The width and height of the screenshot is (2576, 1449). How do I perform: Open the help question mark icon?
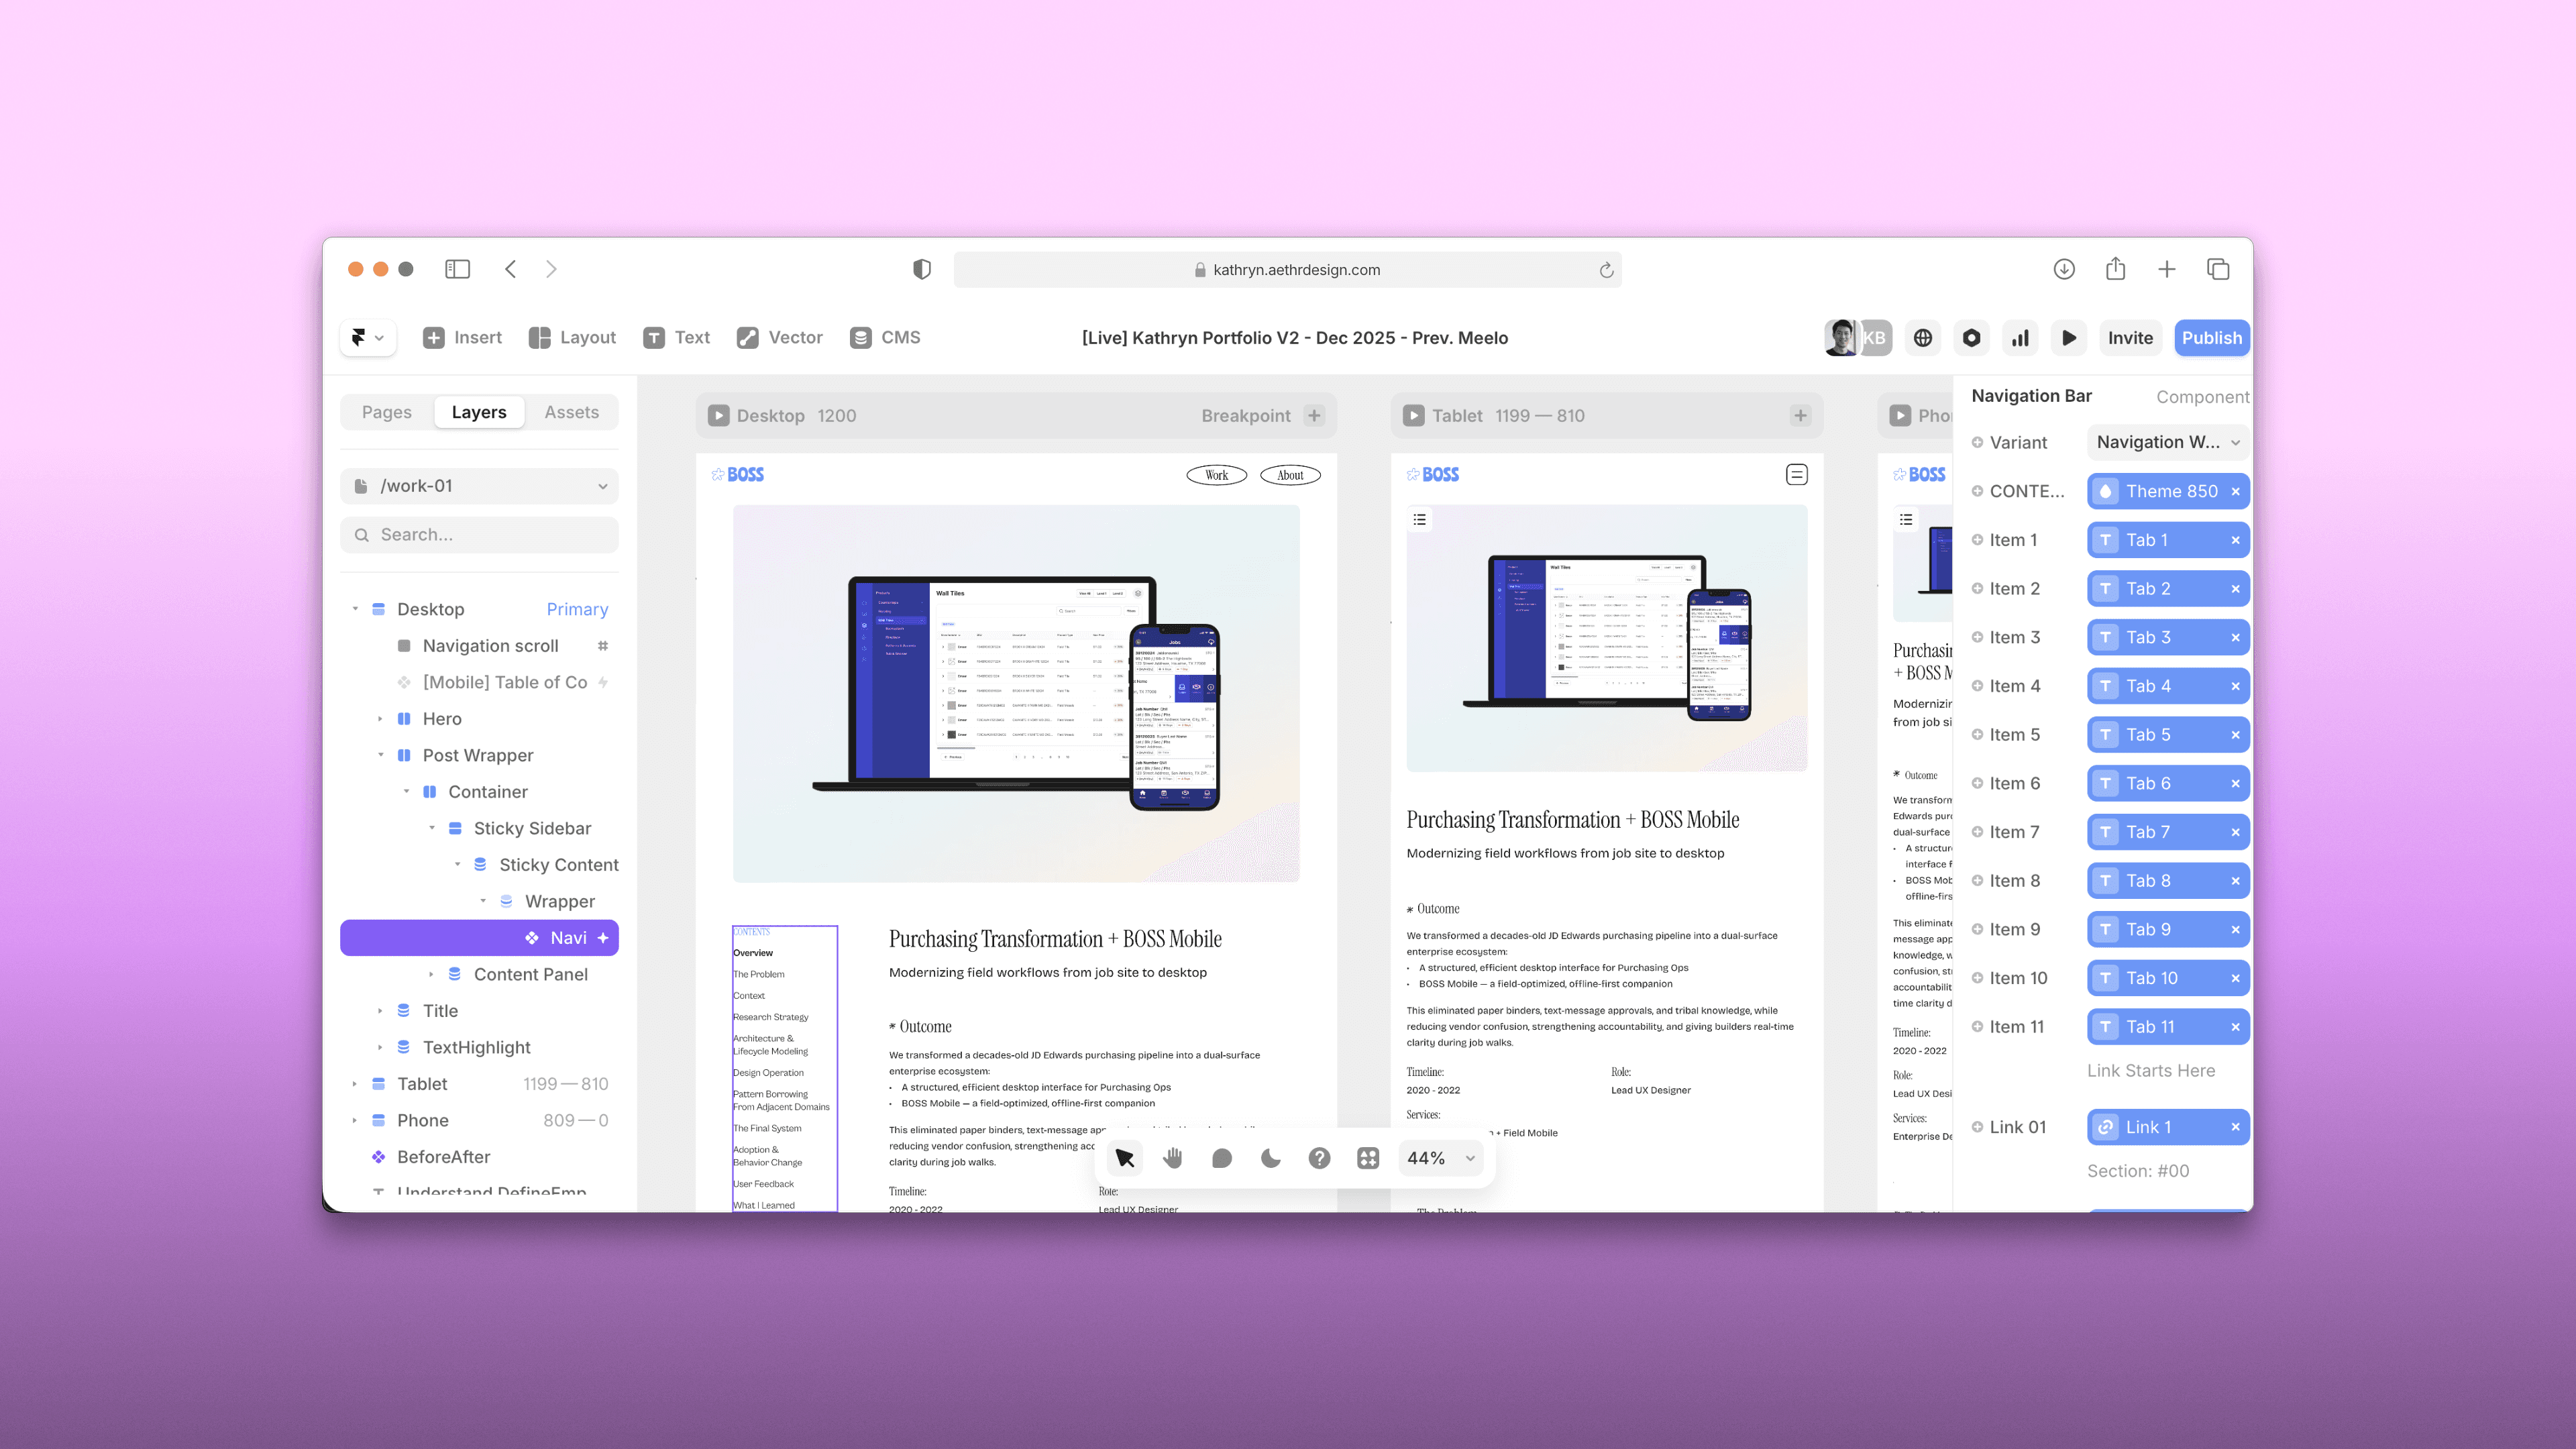click(1319, 1158)
